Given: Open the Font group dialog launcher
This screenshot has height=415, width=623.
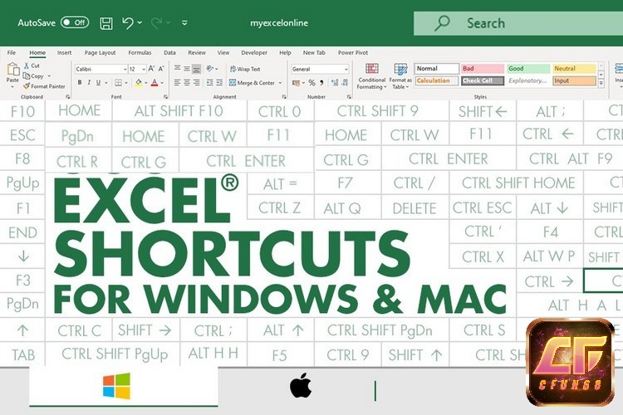Looking at the screenshot, I should 165,96.
